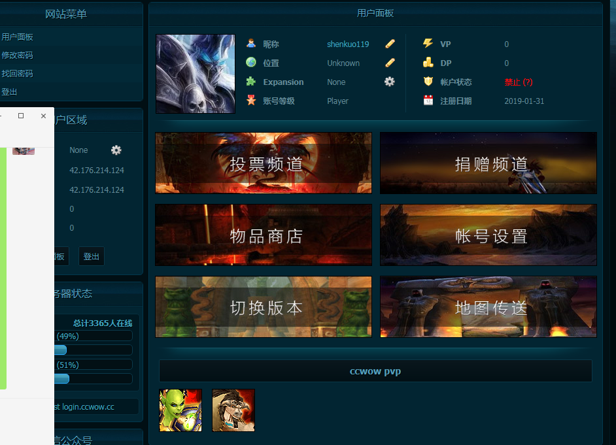Click the calendar icon next to 注册日期
616x445 pixels.
(x=428, y=101)
